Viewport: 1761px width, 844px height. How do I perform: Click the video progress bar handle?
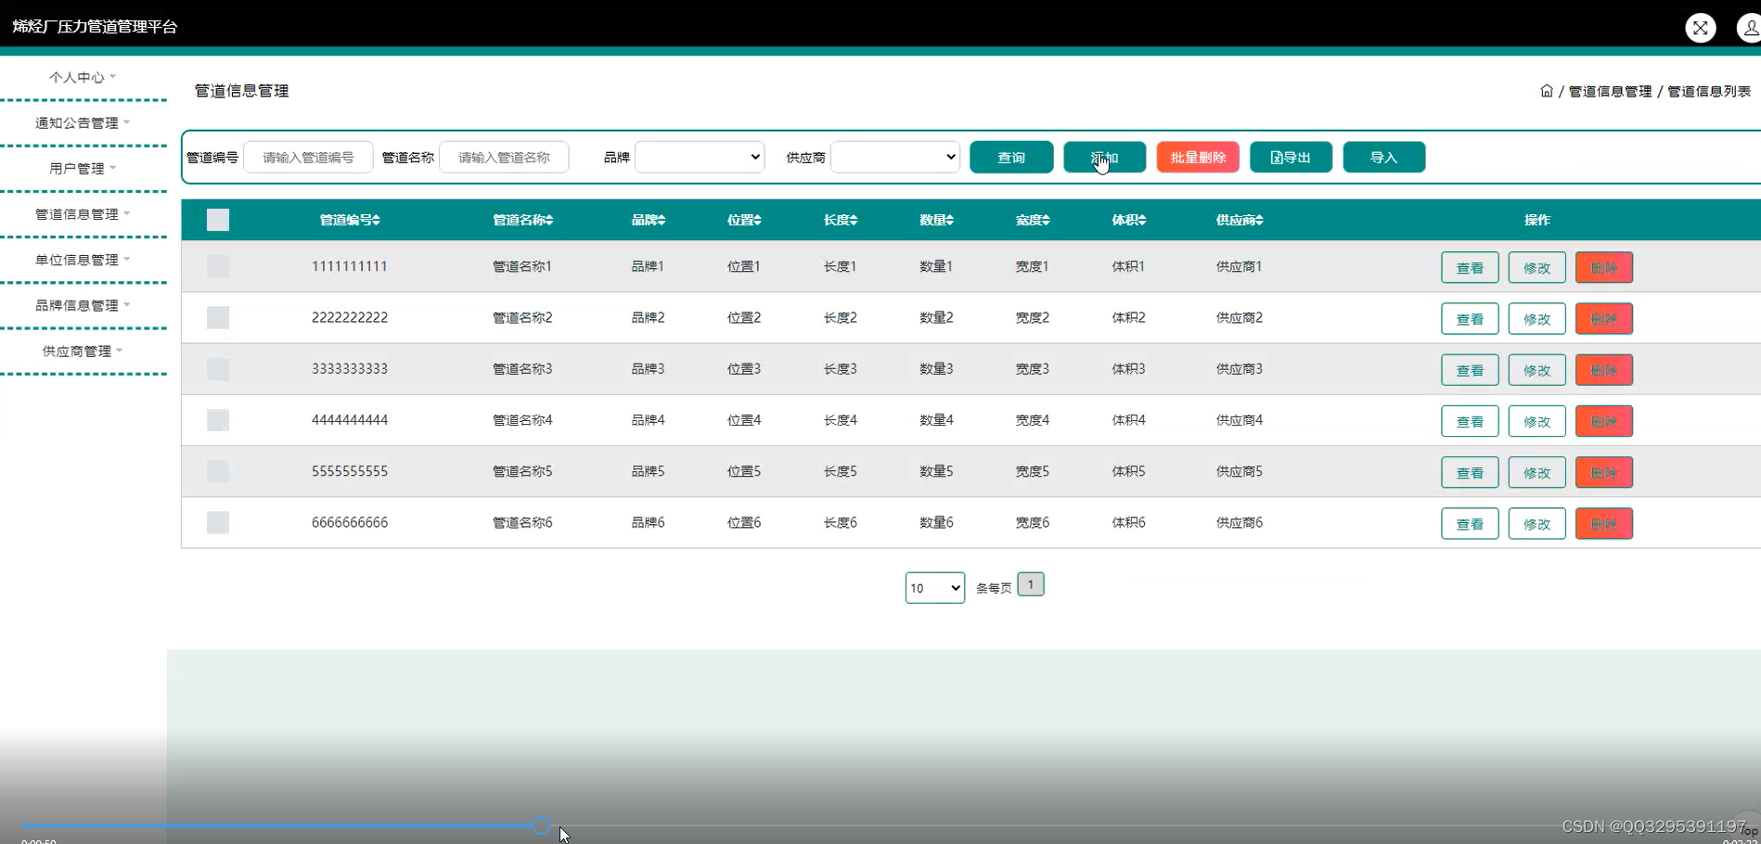pos(541,825)
